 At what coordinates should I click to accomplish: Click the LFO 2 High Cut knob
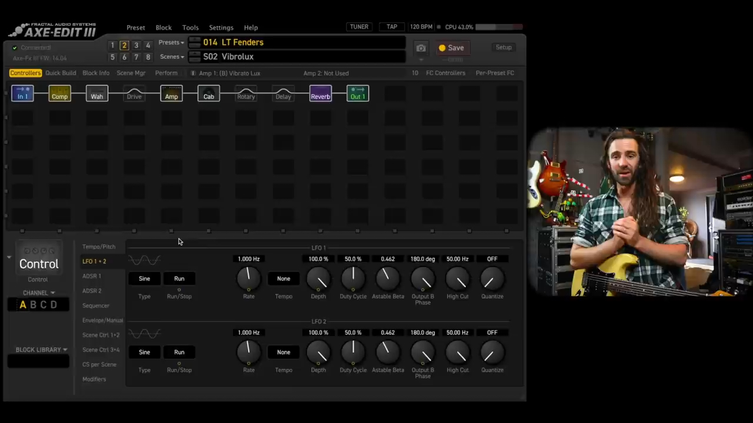pyautogui.click(x=457, y=352)
